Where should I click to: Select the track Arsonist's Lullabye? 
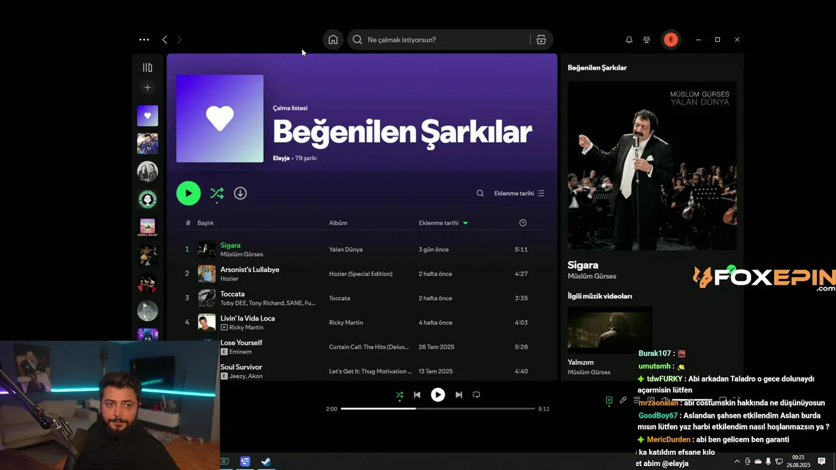click(249, 269)
